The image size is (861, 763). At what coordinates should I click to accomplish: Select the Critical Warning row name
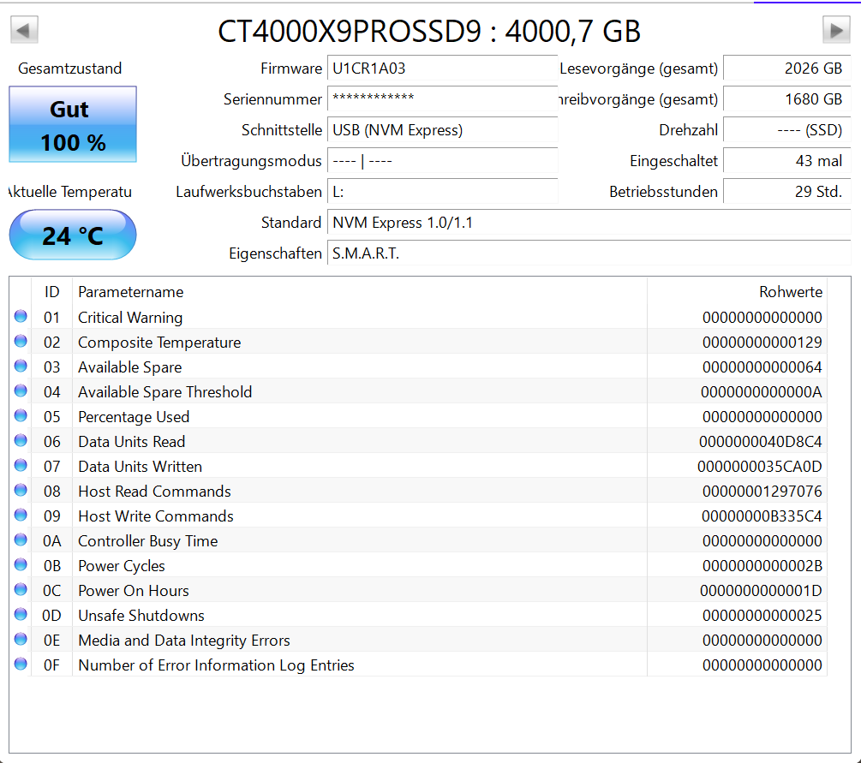130,318
